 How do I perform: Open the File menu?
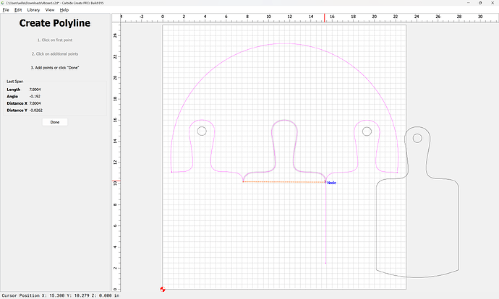6,10
